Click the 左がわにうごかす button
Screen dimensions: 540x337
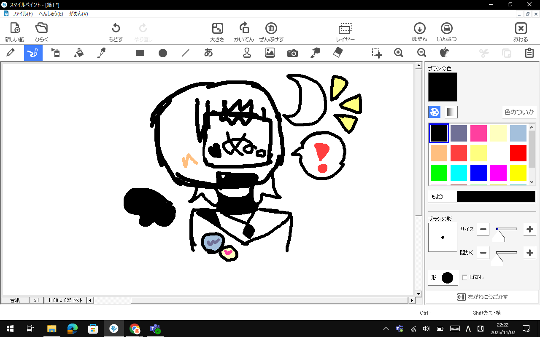coord(482,297)
